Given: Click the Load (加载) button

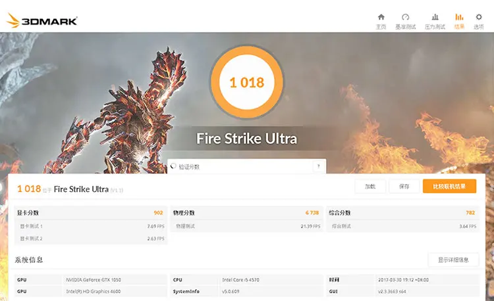Looking at the screenshot, I should click(370, 187).
